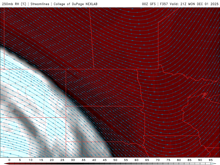Screen dimensions: 220x165
Task: Click the colorbar label '40'
Action: [x=94, y=160]
